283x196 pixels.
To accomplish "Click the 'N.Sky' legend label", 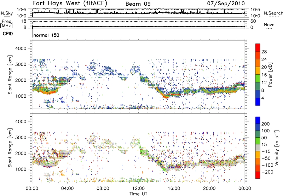I will [7, 13].
